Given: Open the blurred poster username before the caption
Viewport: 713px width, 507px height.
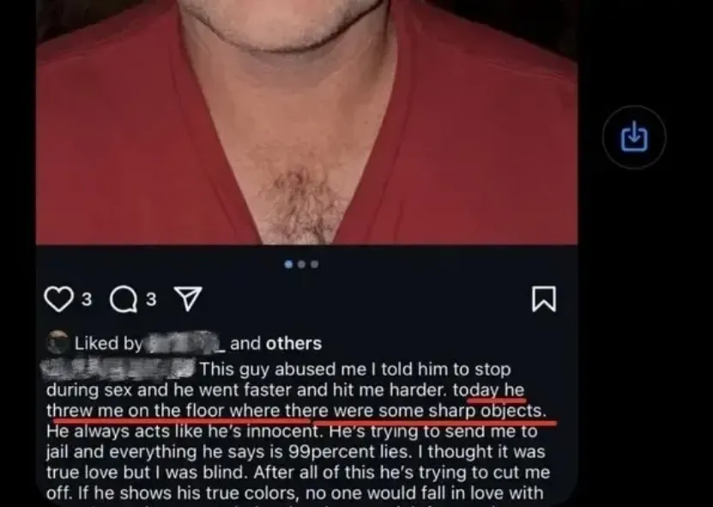Looking at the screenshot, I should [x=118, y=369].
